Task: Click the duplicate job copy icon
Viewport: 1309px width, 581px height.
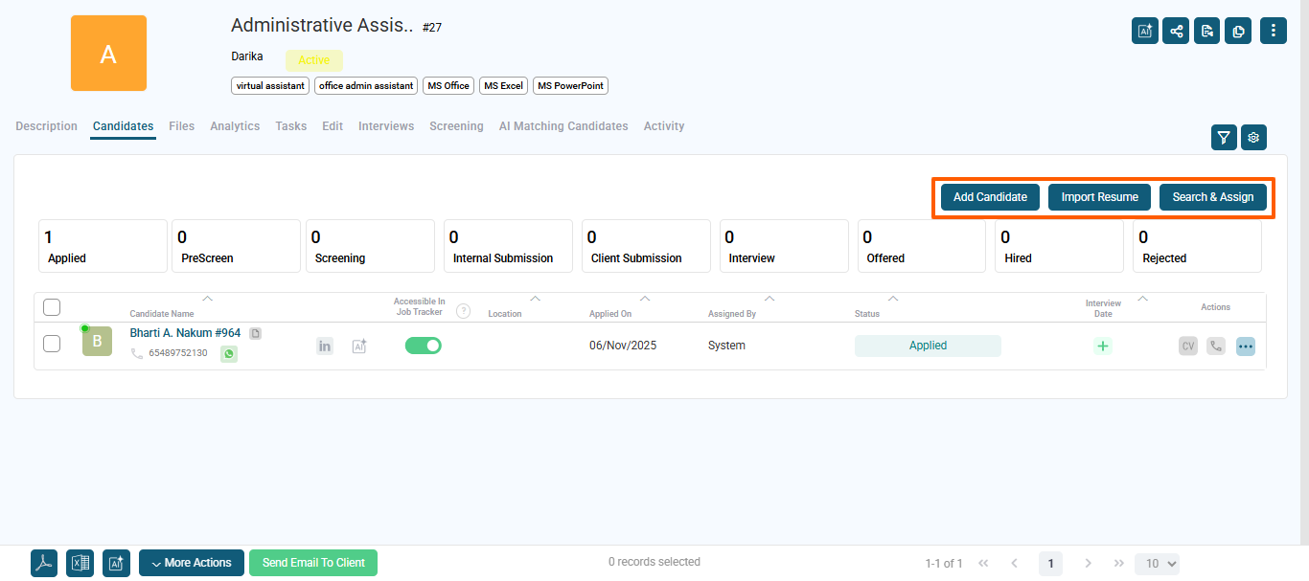Action: [x=1238, y=31]
